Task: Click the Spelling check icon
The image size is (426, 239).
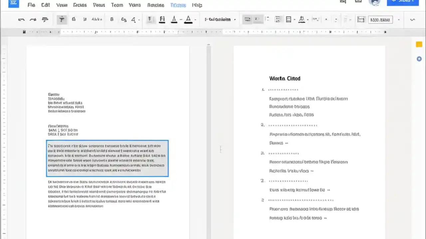Action: point(74,19)
